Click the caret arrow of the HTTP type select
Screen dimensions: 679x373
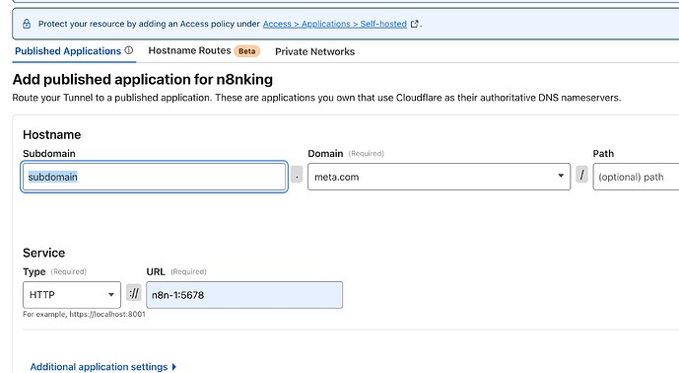tap(111, 294)
